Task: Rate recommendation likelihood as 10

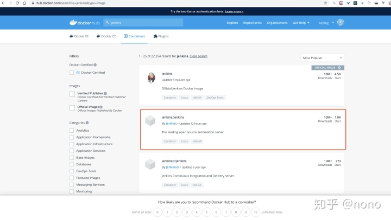Action: (256, 212)
